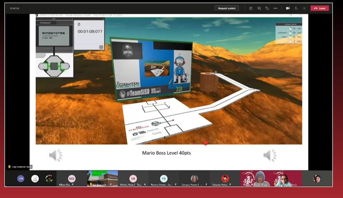Leave the meeting with the red button
Image resolution: width=343 pixels, height=198 pixels.
(320, 8)
